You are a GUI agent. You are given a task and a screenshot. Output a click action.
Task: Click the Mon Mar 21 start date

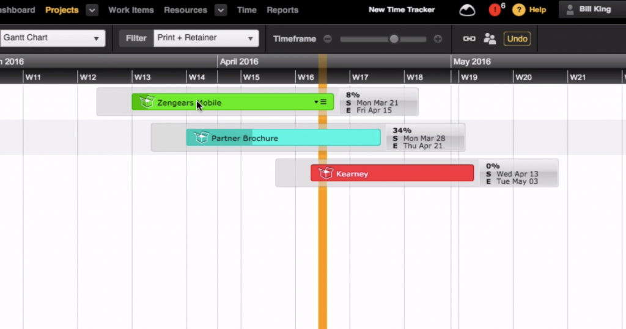click(377, 103)
